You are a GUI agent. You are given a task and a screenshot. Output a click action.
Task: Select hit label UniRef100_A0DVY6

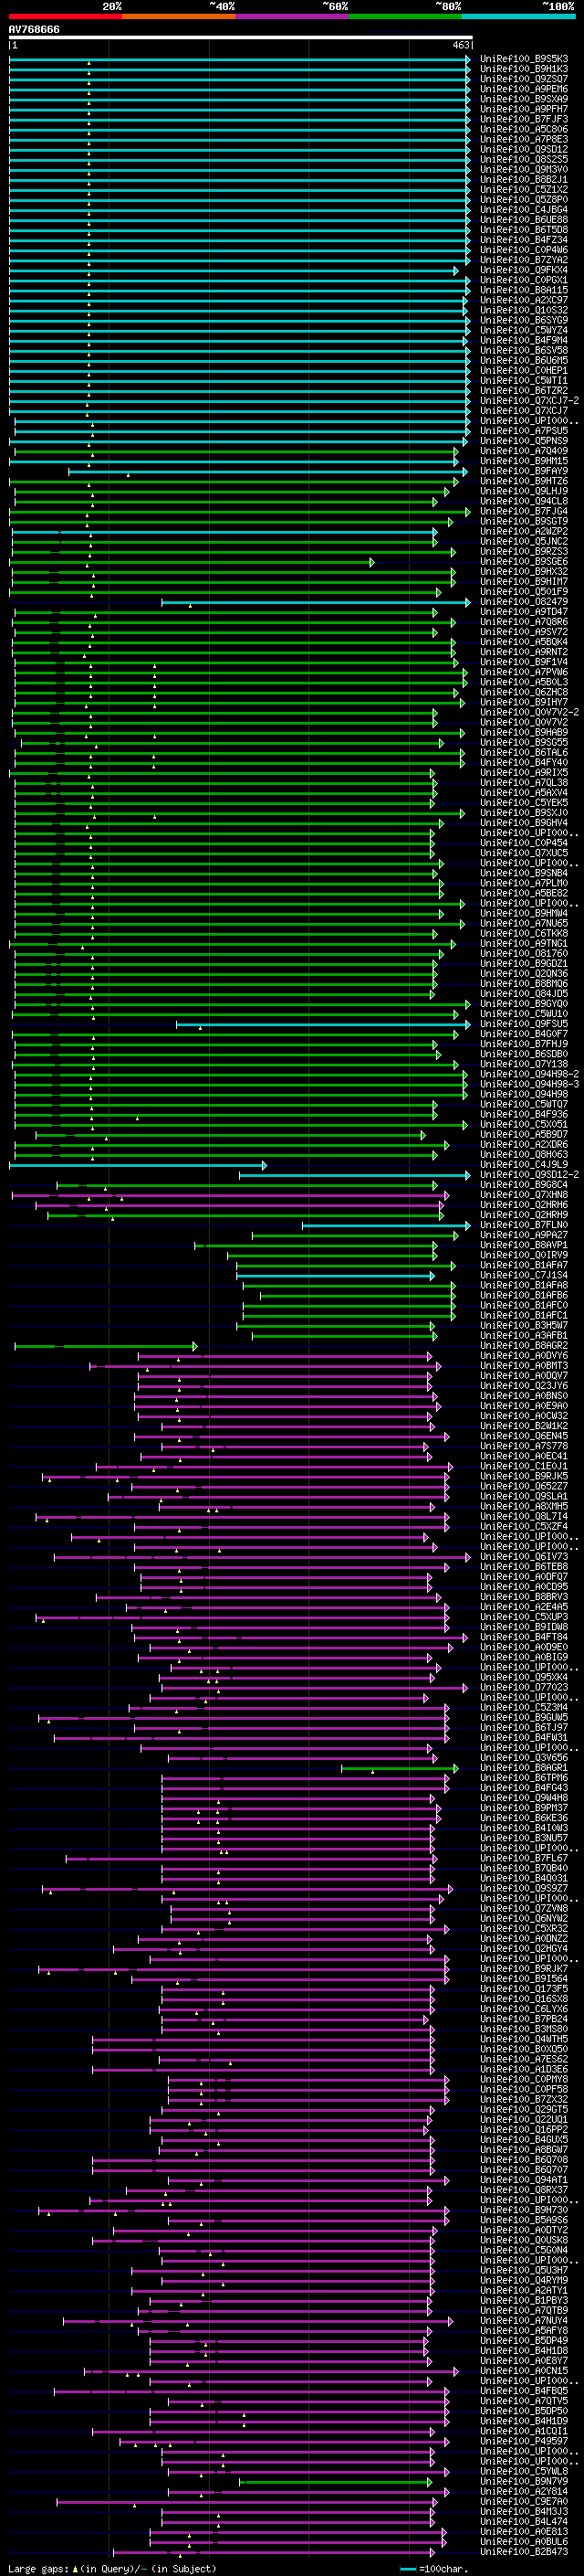[x=524, y=1355]
